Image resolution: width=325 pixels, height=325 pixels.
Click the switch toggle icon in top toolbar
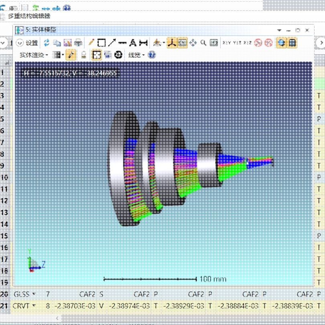coord(13,8)
